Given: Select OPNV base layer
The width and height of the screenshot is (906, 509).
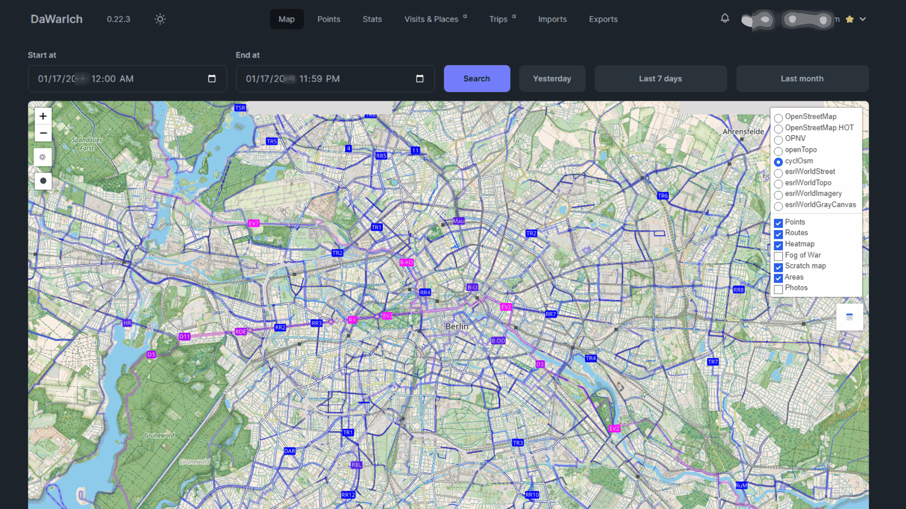Looking at the screenshot, I should click(779, 139).
